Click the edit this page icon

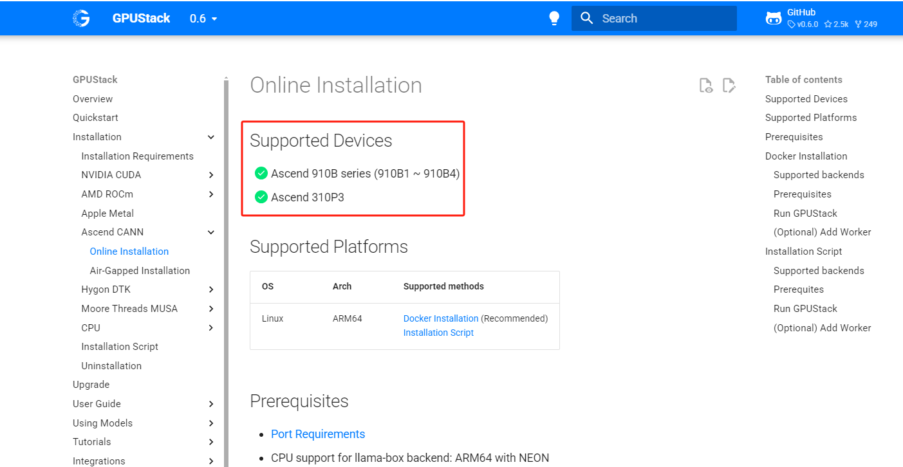[729, 85]
